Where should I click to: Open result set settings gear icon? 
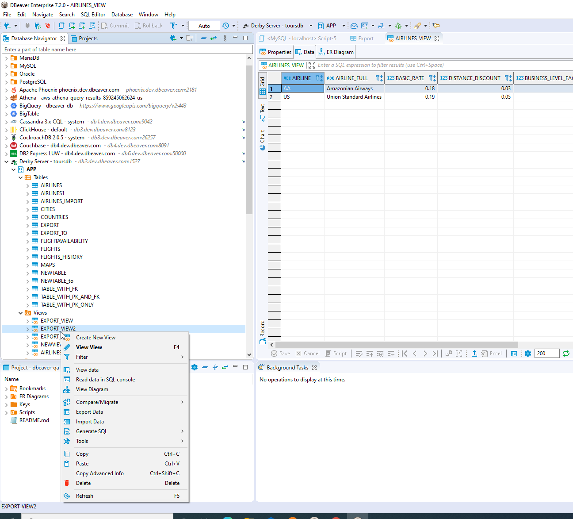[527, 354]
